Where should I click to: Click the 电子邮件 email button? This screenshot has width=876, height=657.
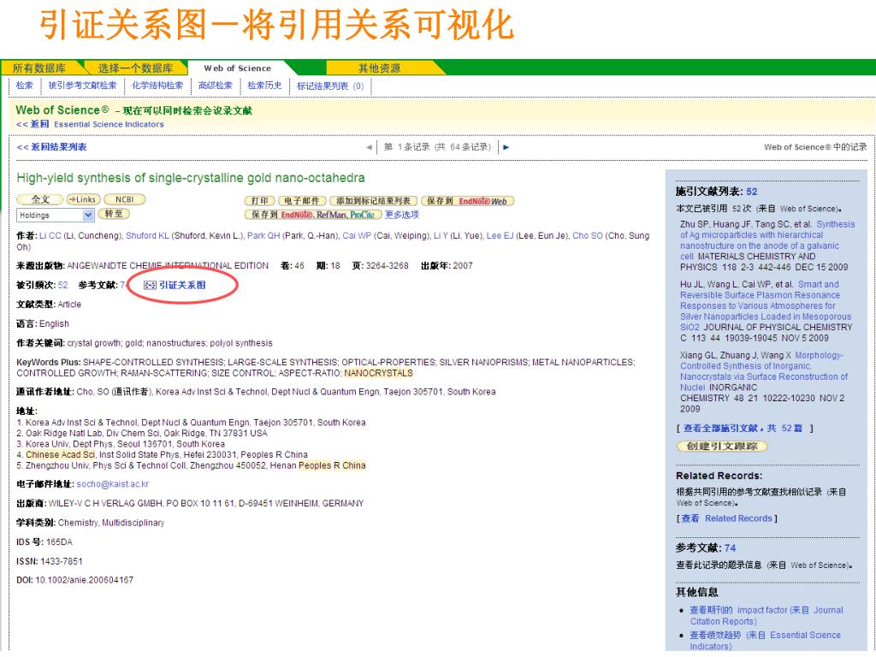(302, 201)
